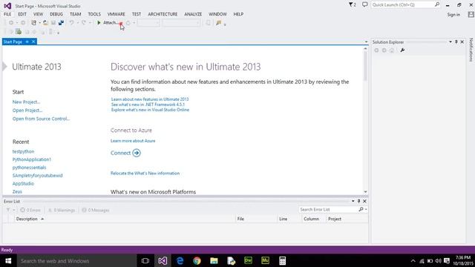
Task: Click the Quick Launch magnifier icon
Action: pos(437,4)
